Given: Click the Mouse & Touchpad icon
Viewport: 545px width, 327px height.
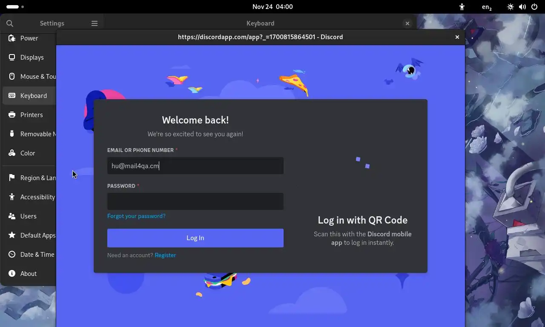Looking at the screenshot, I should (x=12, y=77).
